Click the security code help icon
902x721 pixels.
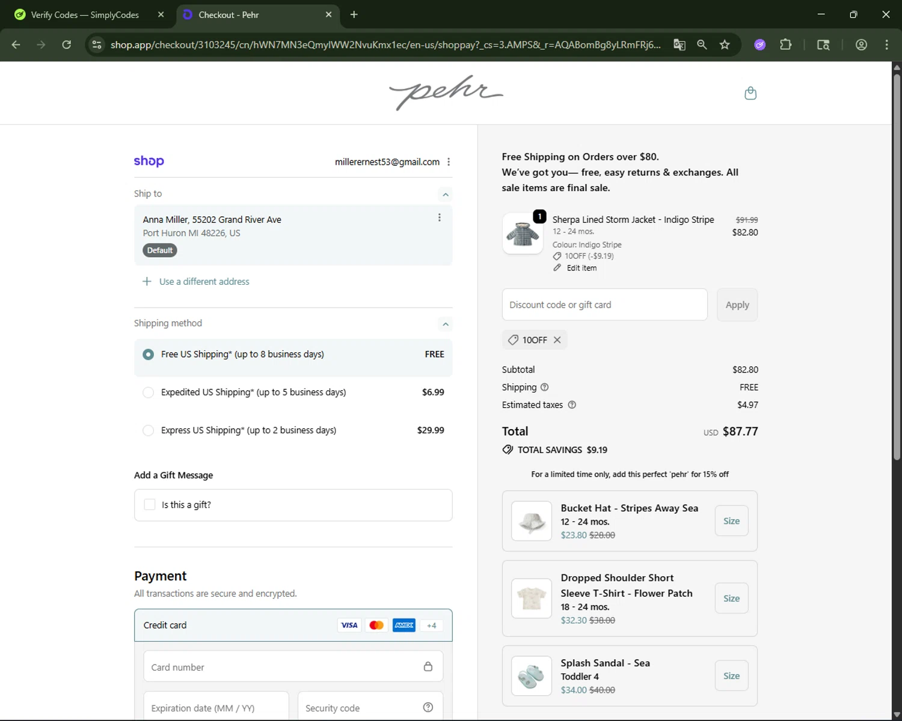coord(428,707)
